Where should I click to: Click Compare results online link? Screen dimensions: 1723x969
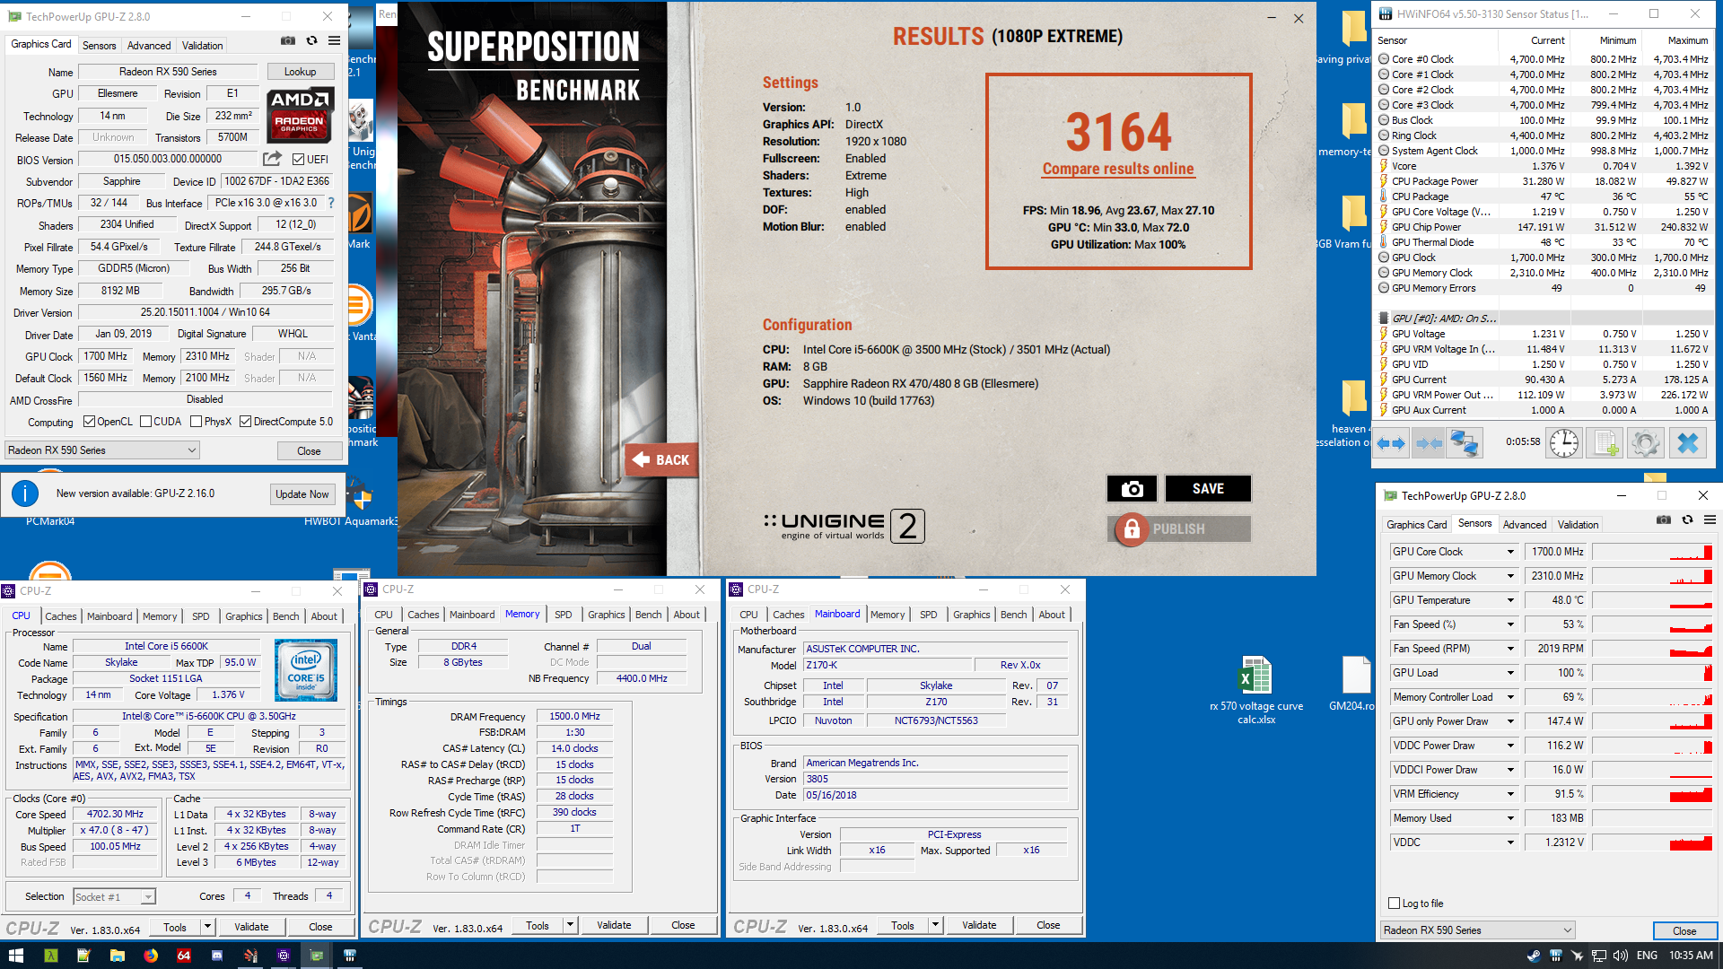[1118, 169]
